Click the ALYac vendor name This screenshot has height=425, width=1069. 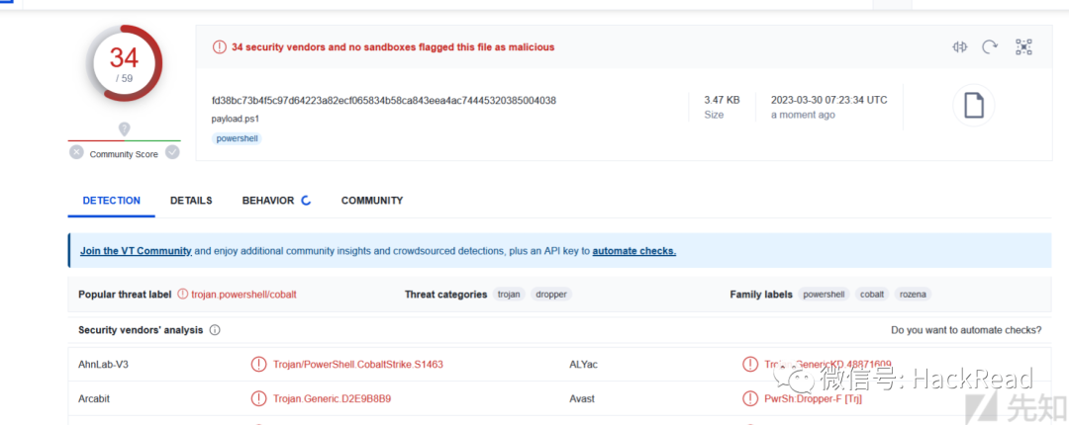[584, 365]
